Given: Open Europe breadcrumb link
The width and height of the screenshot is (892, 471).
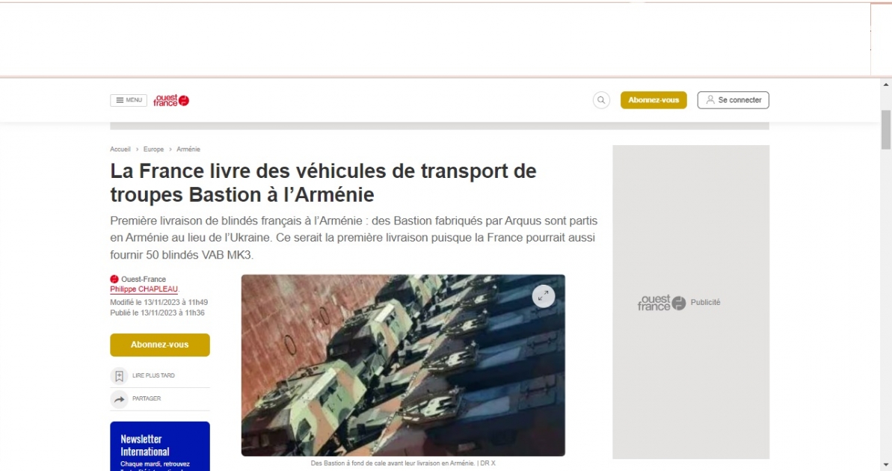Looking at the screenshot, I should coord(153,149).
